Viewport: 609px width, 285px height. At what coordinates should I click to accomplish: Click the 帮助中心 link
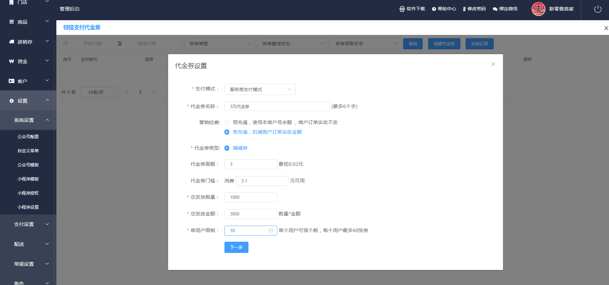tap(447, 9)
